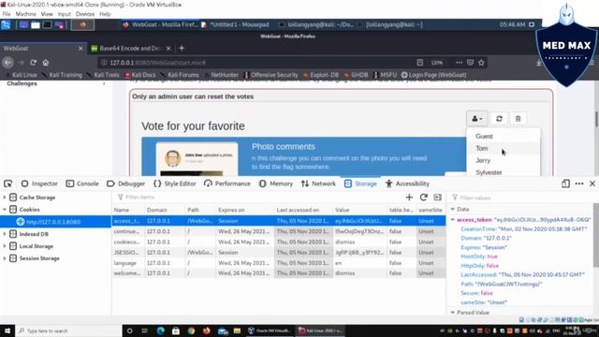Close the developer tools panel
The image size is (599, 337).
592,183
